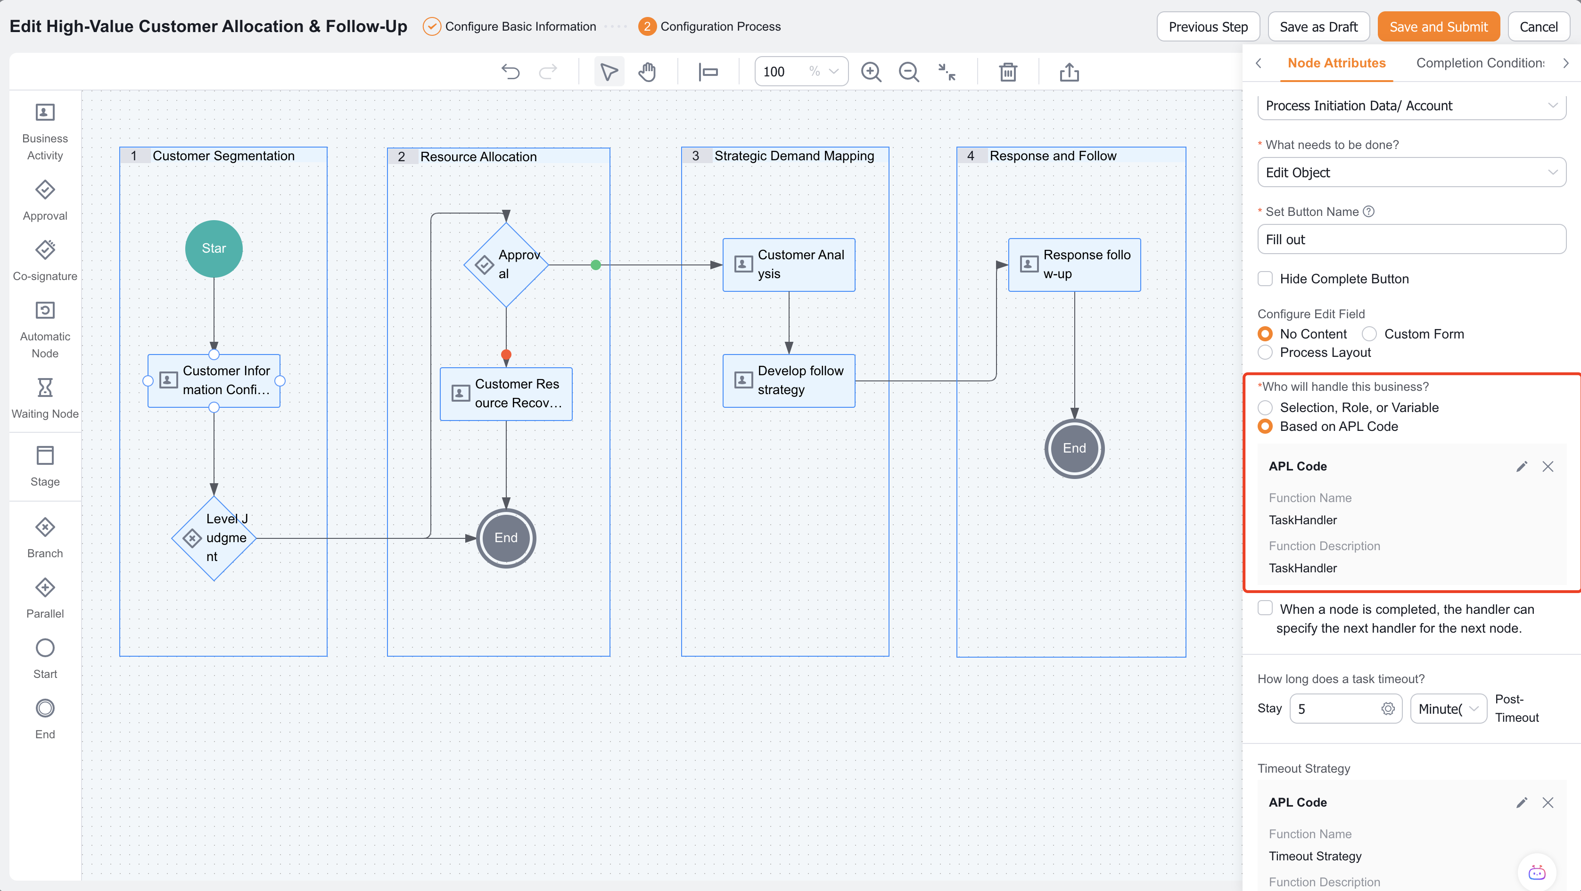This screenshot has width=1581, height=891.
Task: Remove the Timeout Strategy APL Code
Action: [1548, 803]
